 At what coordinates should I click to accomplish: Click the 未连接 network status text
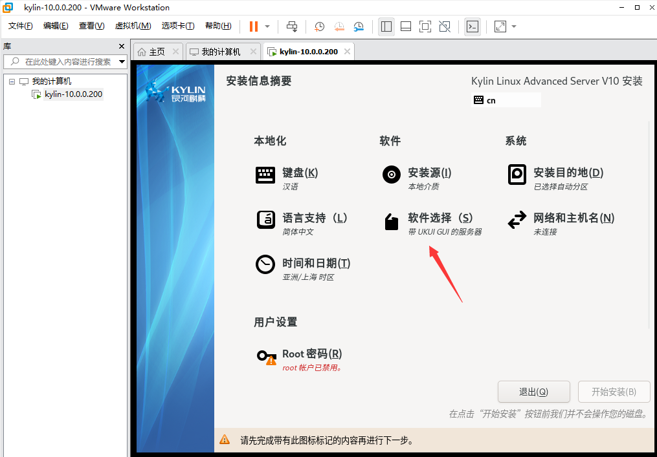[x=545, y=232]
